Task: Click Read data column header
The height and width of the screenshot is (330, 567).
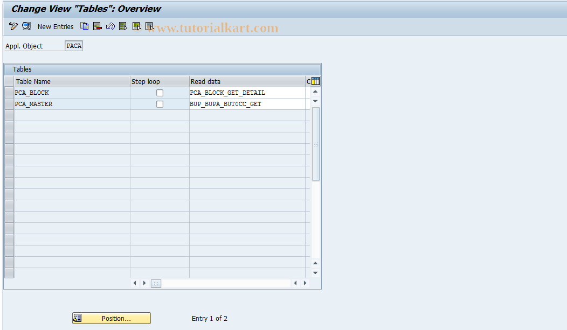Action: pyautogui.click(x=247, y=81)
